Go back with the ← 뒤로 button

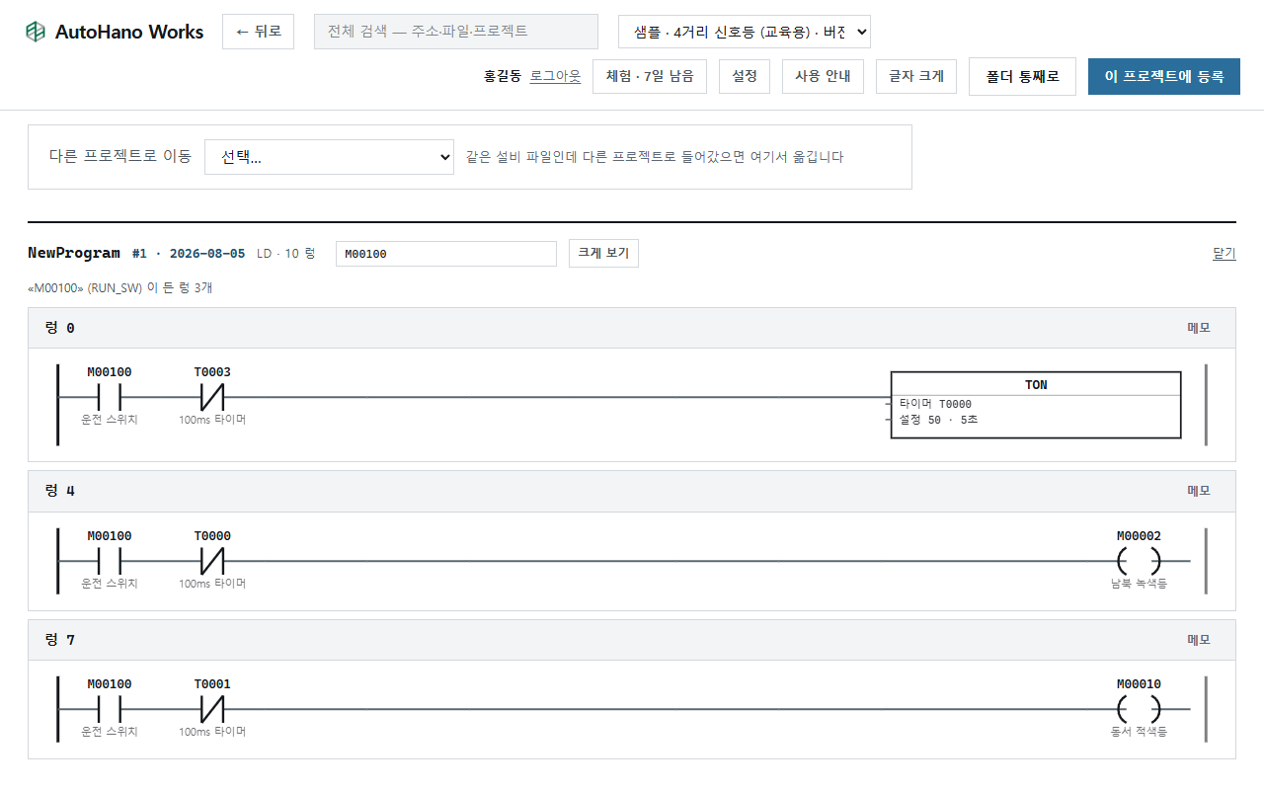(258, 32)
